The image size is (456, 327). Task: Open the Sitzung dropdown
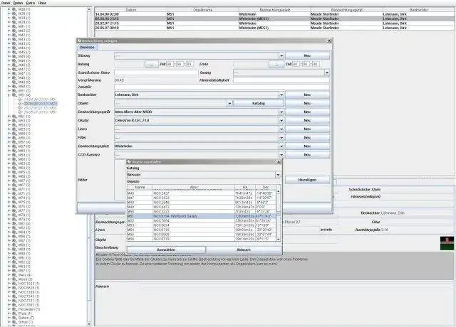click(x=281, y=55)
